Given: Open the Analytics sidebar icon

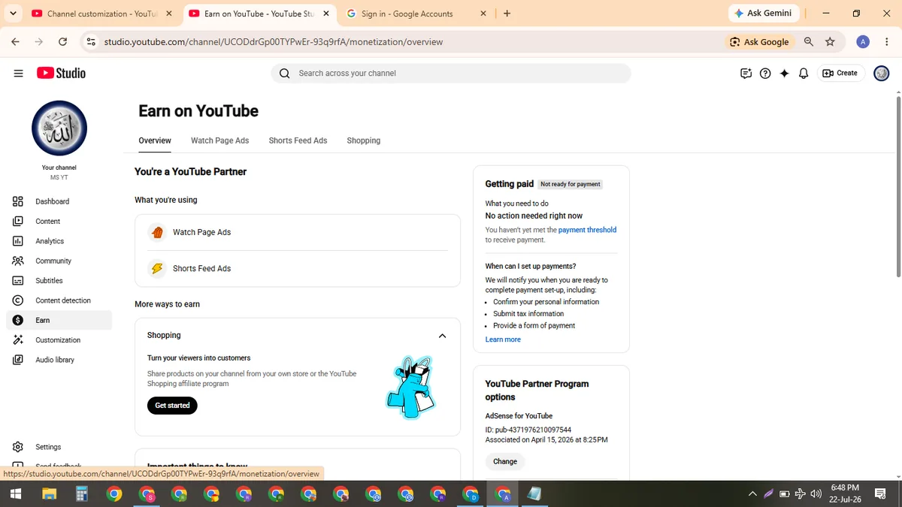Looking at the screenshot, I should tap(18, 241).
